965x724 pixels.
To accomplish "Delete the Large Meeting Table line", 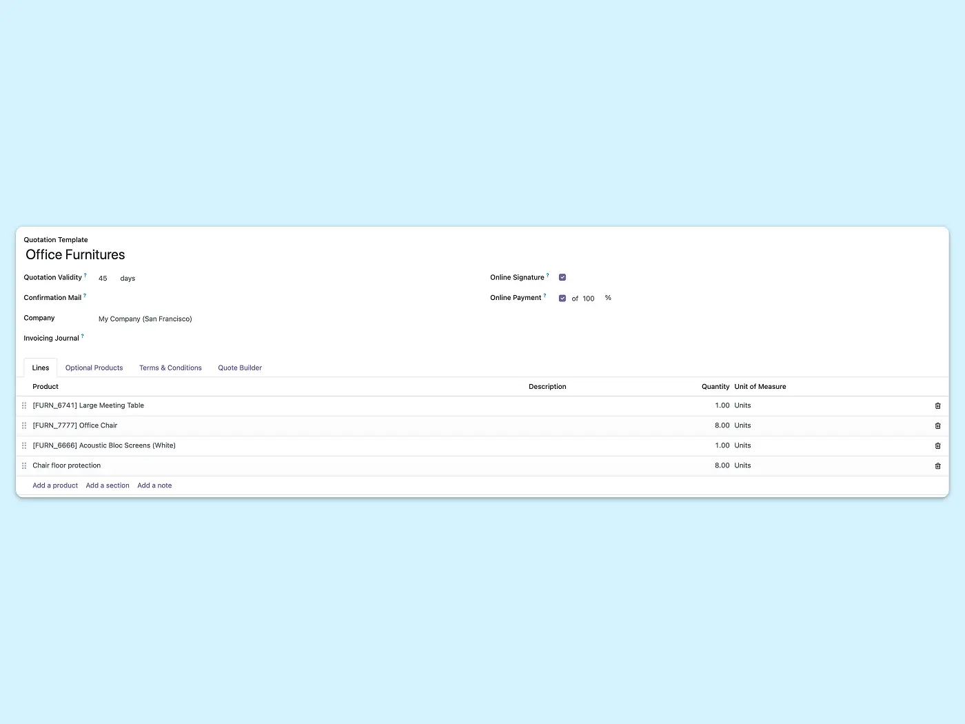I will [x=937, y=406].
